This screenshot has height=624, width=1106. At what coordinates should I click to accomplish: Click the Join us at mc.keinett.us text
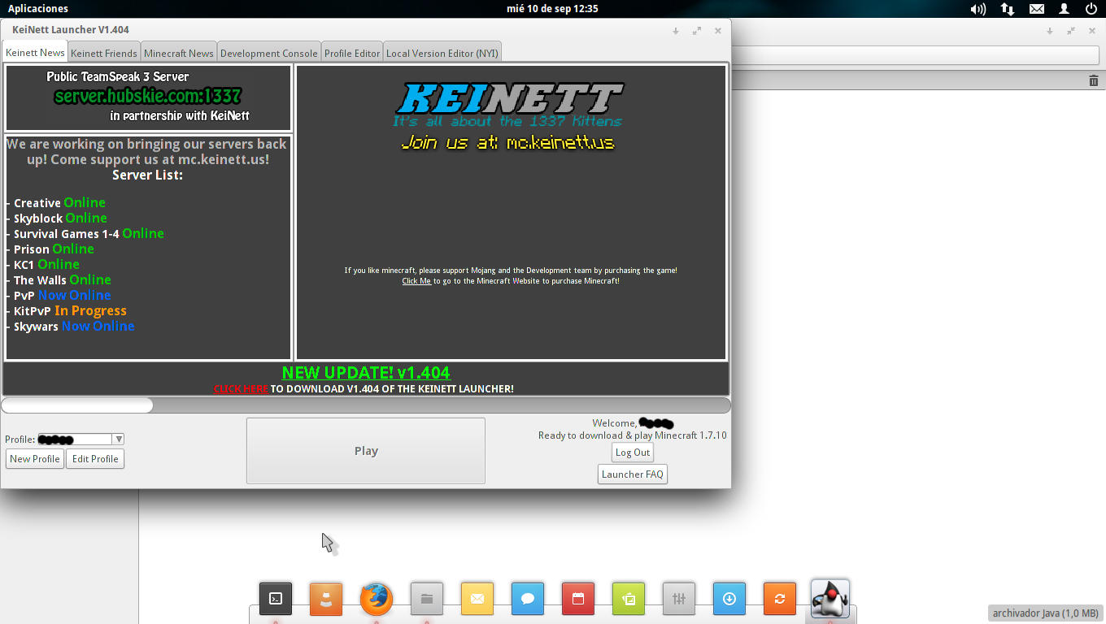[x=508, y=143]
